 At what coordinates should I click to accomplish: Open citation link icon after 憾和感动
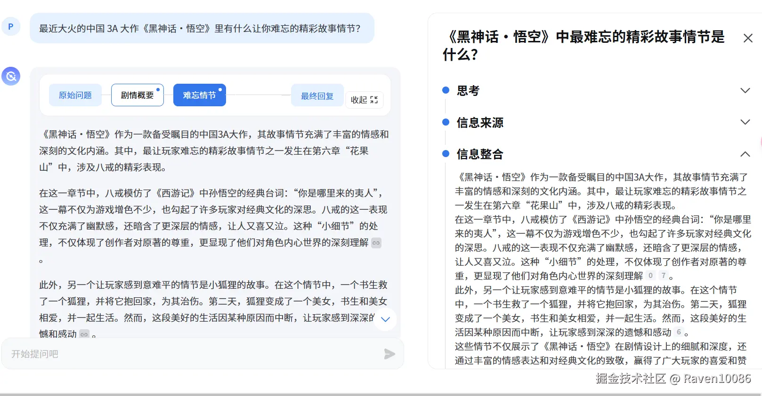[84, 334]
